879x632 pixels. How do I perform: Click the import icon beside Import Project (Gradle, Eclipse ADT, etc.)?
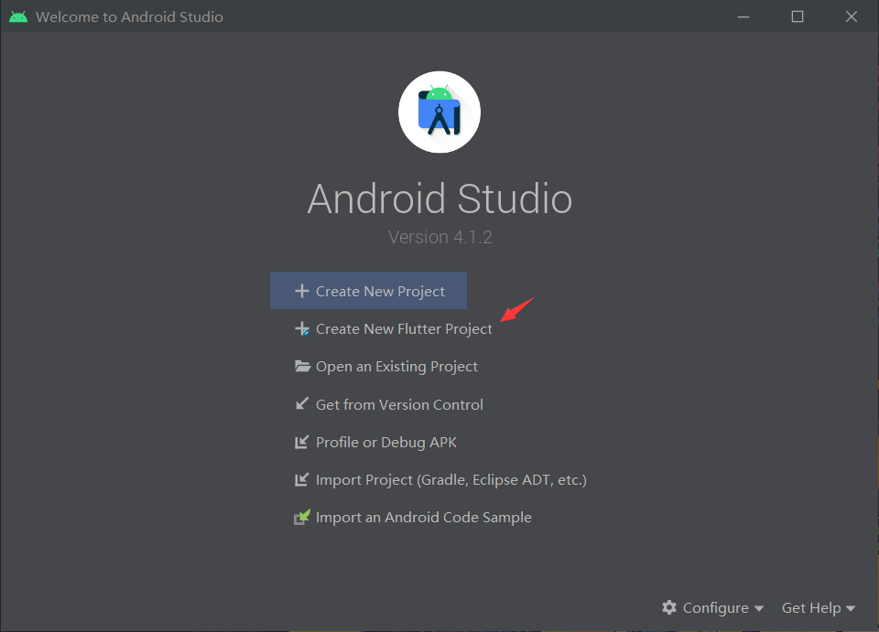pos(301,480)
